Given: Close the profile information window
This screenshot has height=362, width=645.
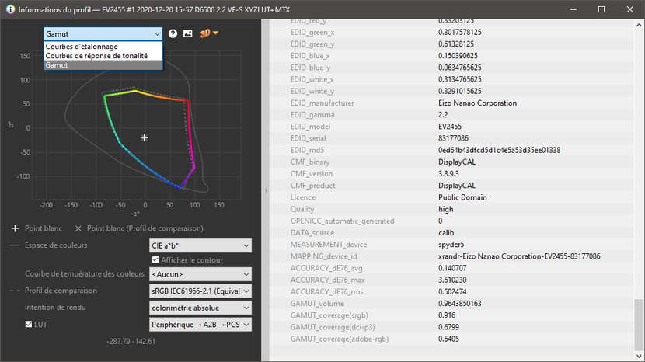Looking at the screenshot, I should pos(629,9).
